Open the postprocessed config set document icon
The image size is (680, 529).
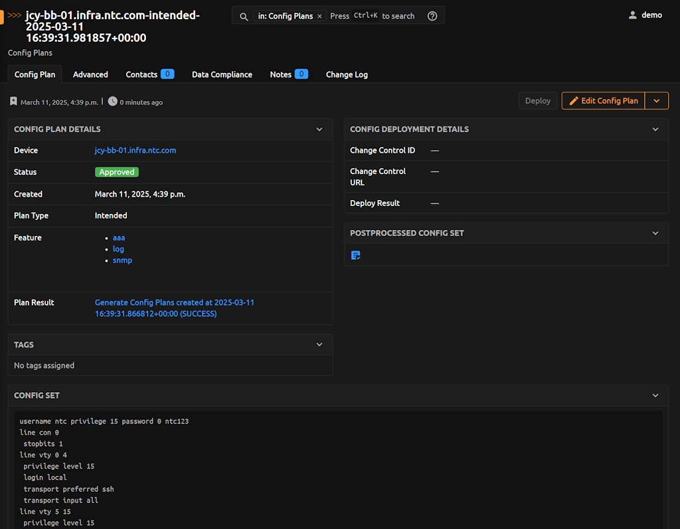[x=355, y=255]
